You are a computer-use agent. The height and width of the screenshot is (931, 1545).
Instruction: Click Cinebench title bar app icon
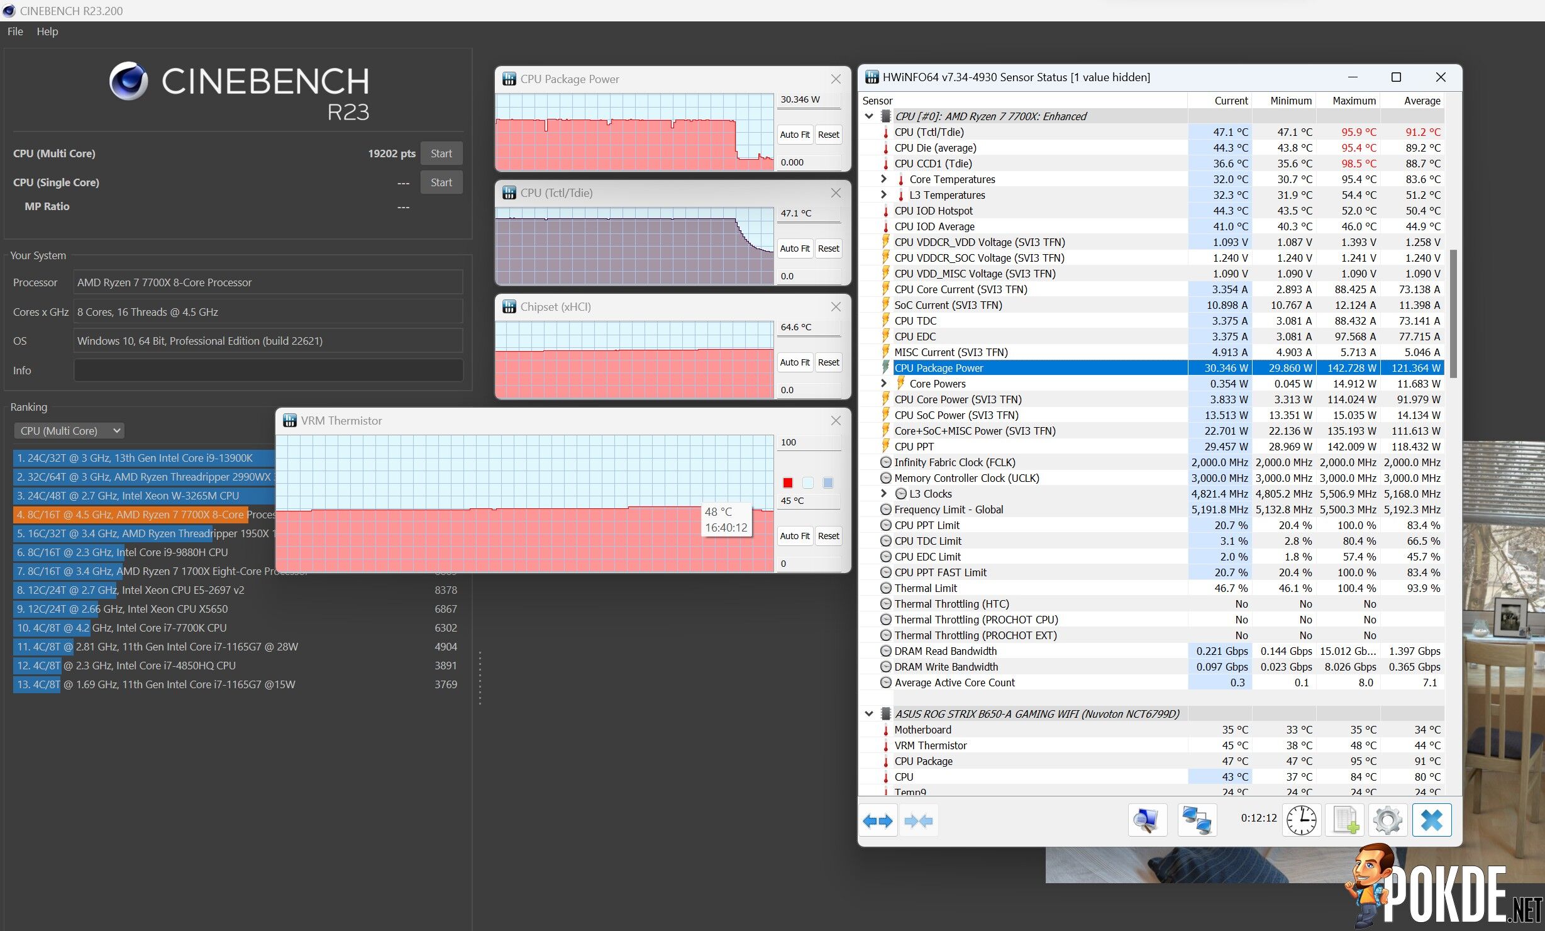(x=9, y=11)
